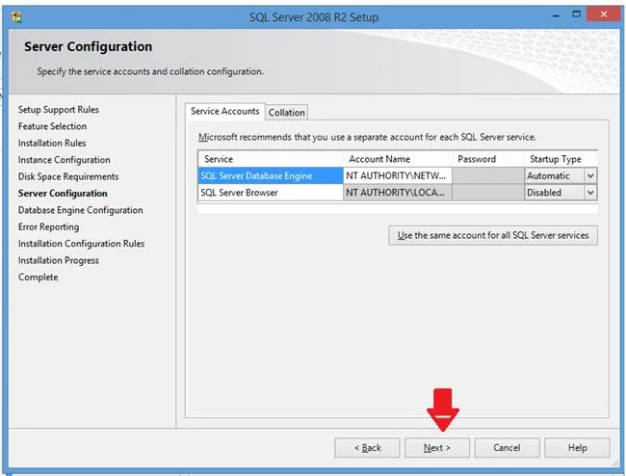Click the Account Name column header
Screen dimensions: 626x476
click(x=397, y=159)
